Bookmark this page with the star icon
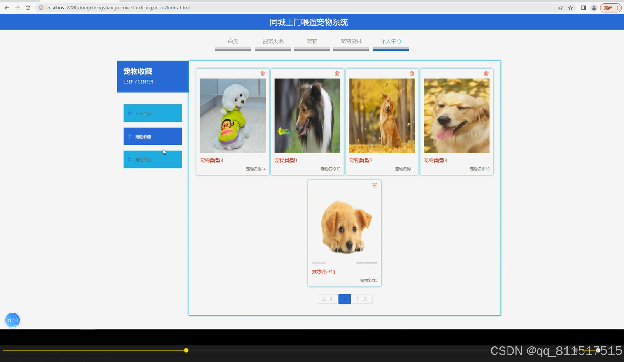The width and height of the screenshot is (624, 362). 570,8
